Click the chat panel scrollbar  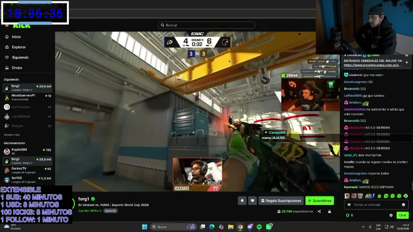[412, 186]
